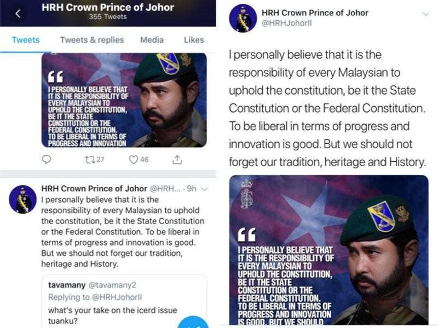Viewport: 438px width, 328px height.
Task: Expand options chevron on 9h tweet
Action: (205, 189)
